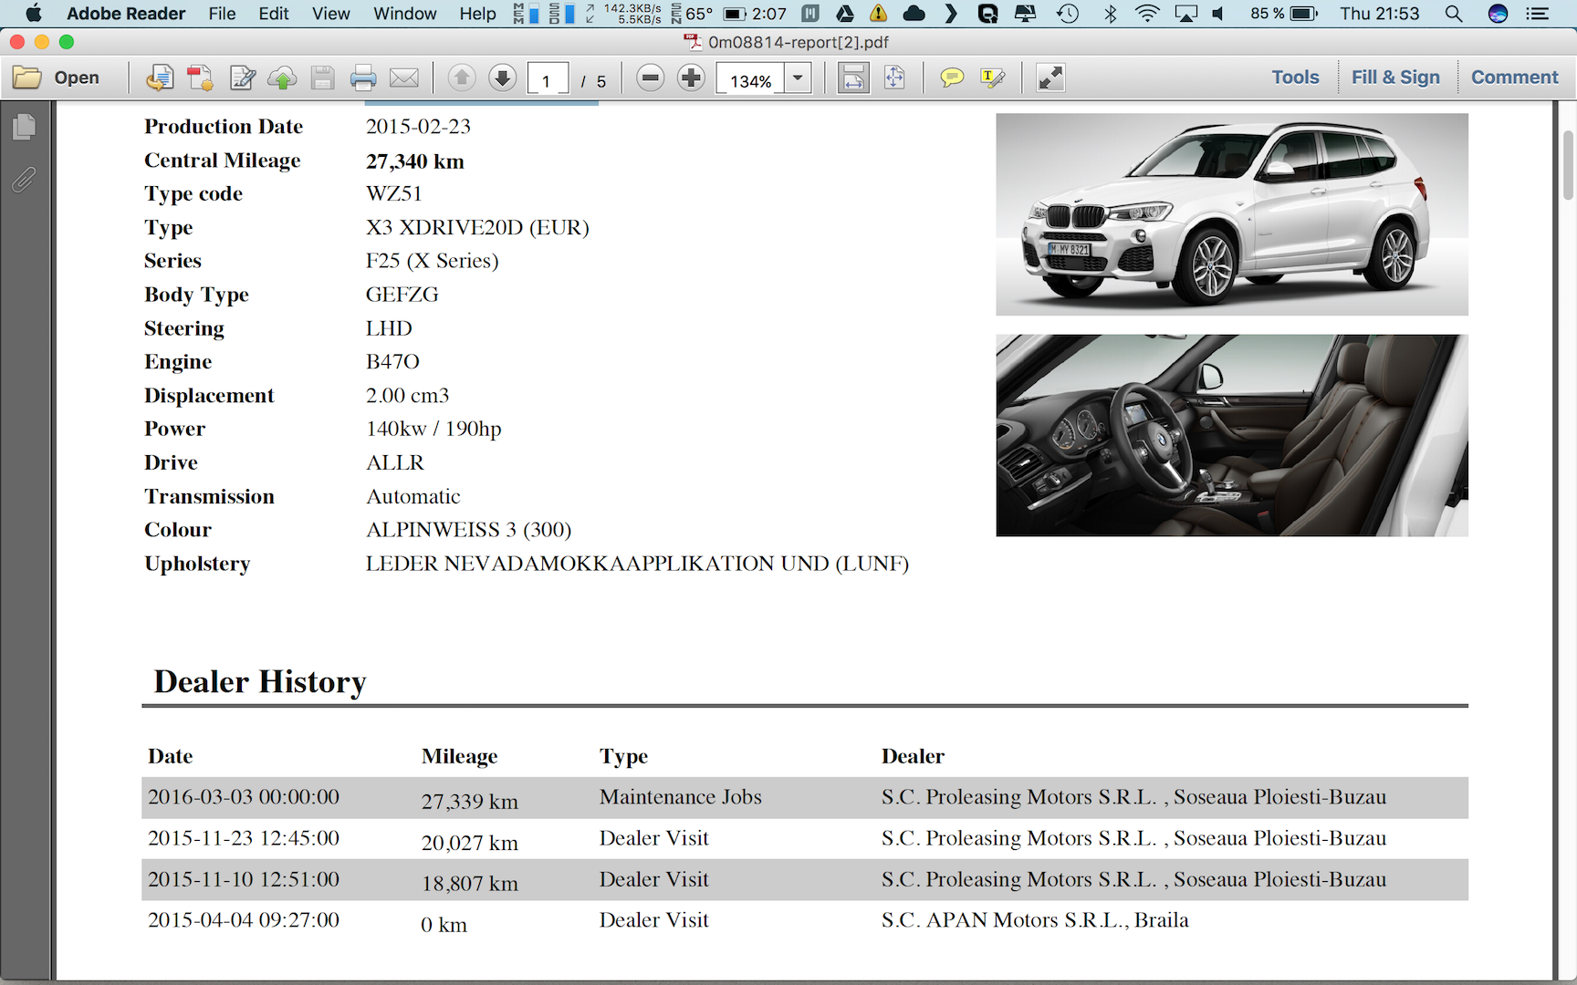Click the 'Dealer History' heading
This screenshot has height=985, width=1577.
(260, 681)
